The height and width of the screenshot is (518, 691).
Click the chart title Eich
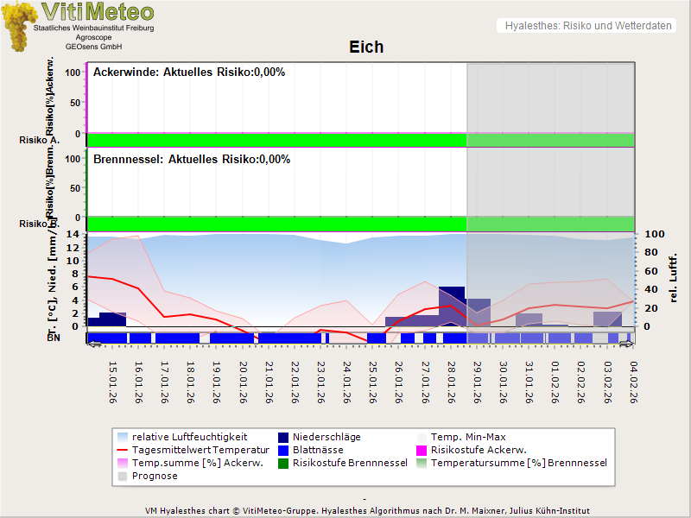pyautogui.click(x=366, y=47)
